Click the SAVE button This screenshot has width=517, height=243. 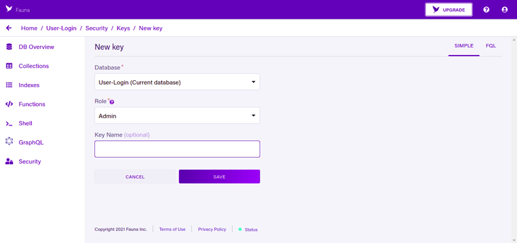tap(219, 176)
